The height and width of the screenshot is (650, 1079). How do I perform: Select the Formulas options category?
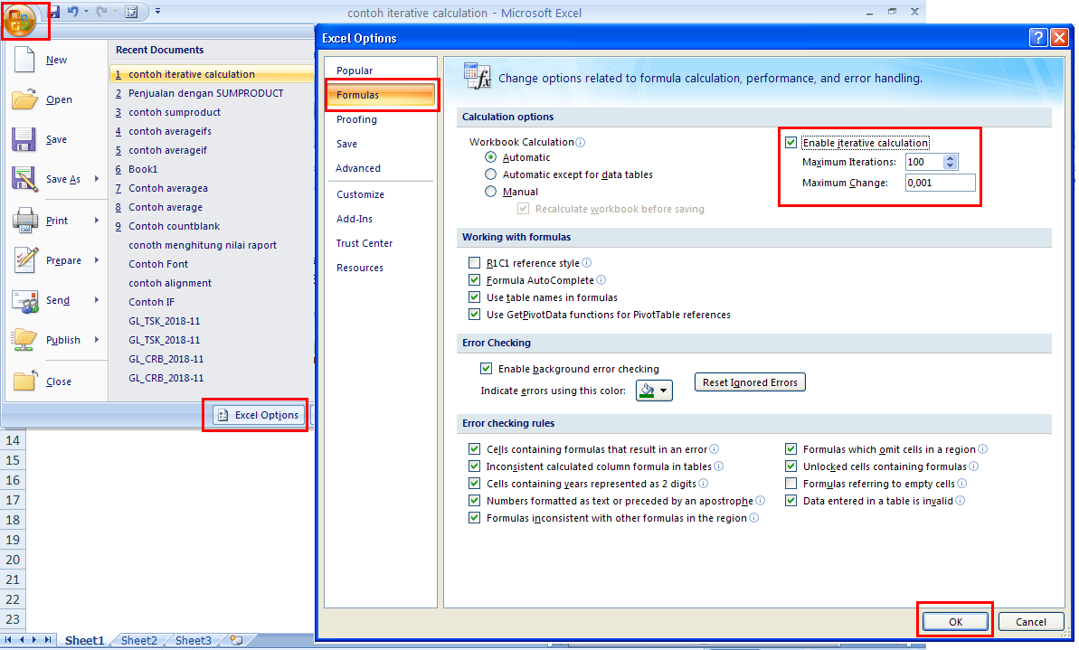click(x=381, y=95)
